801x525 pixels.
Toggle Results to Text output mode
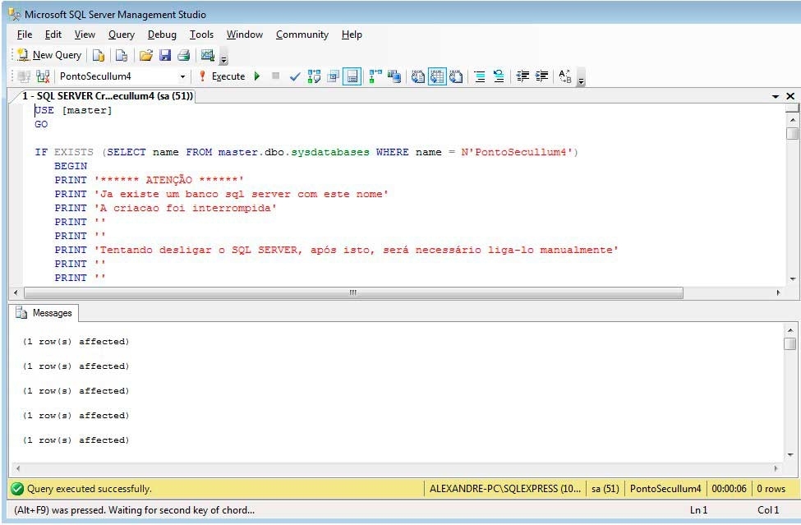(417, 76)
